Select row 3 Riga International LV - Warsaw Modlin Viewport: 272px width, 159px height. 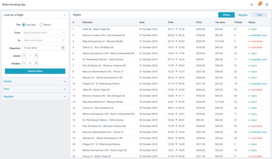pos(170,41)
